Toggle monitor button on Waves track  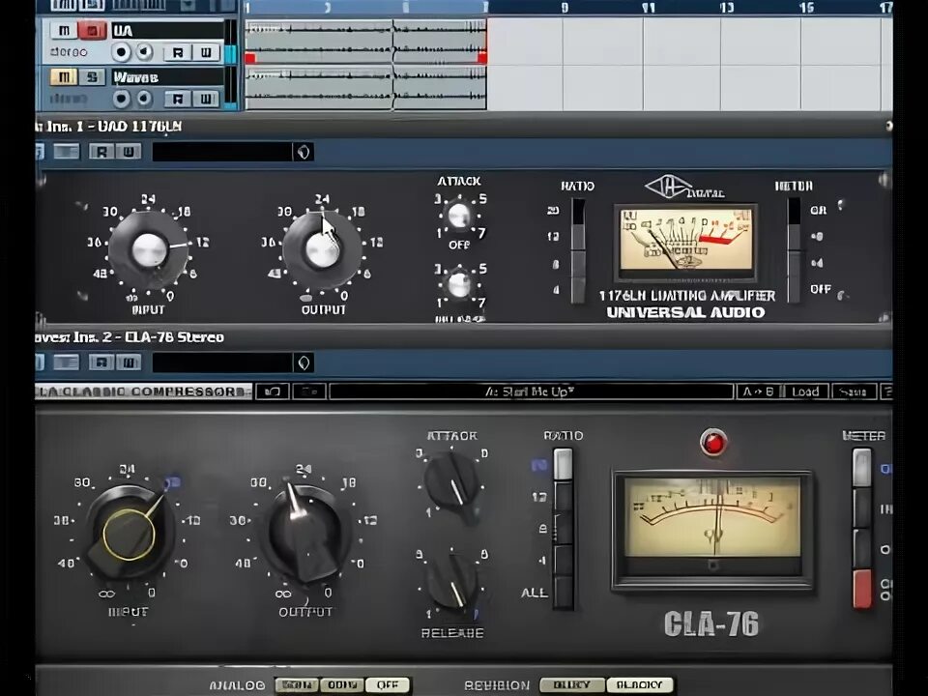(x=144, y=99)
